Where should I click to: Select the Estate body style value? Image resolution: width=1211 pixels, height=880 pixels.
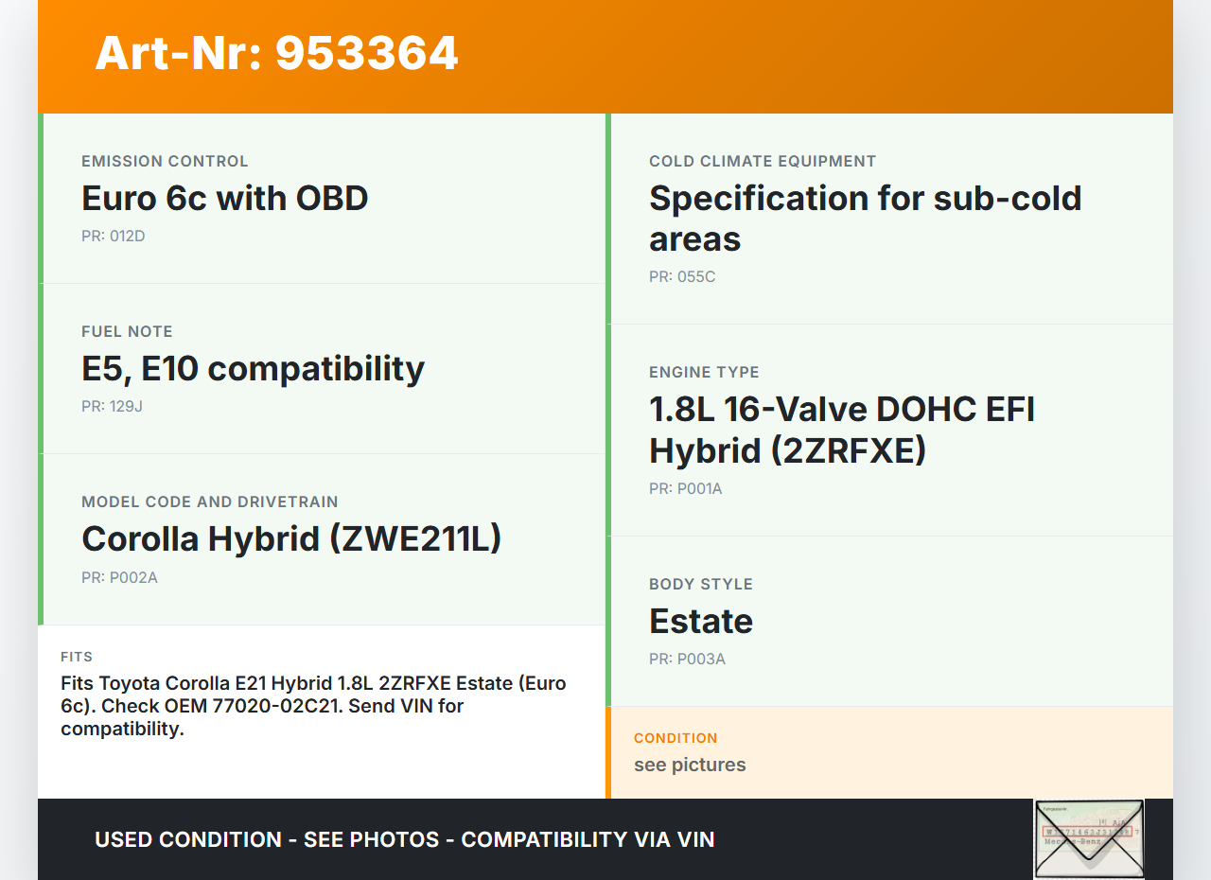(x=701, y=622)
